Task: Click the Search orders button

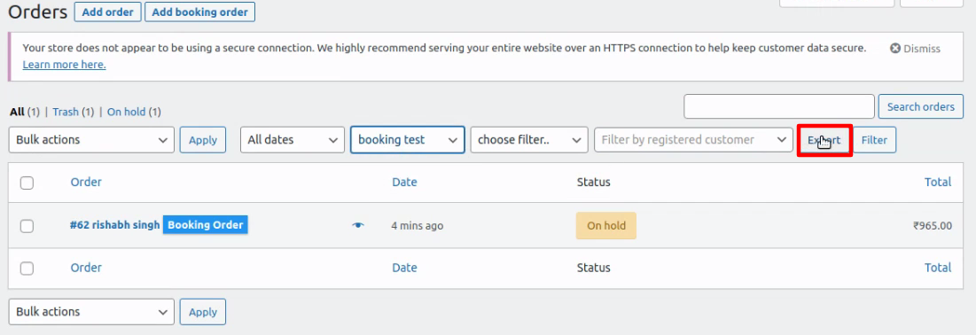Action: pos(921,106)
